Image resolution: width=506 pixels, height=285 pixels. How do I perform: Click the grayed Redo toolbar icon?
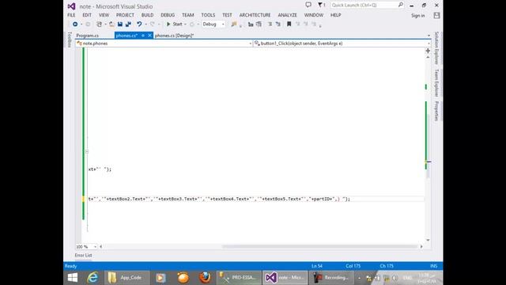152,25
